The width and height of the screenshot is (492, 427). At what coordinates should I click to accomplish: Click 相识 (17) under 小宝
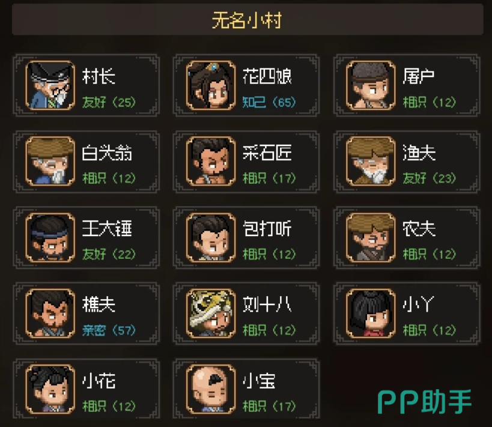point(269,407)
